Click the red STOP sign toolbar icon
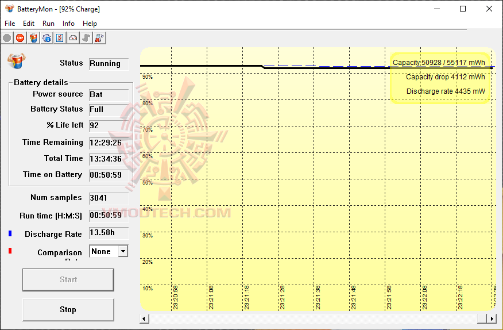The width and height of the screenshot is (503, 330). pyautogui.click(x=20, y=38)
